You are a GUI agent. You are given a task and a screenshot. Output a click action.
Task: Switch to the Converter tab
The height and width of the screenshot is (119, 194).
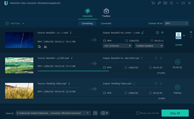(x=88, y=13)
